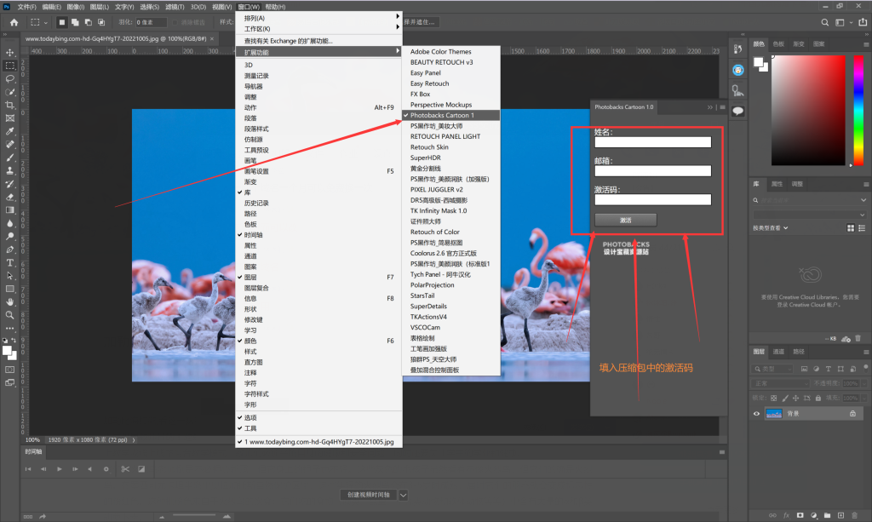Add layer style with the fx icon
Image resolution: width=872 pixels, height=522 pixels.
(786, 515)
